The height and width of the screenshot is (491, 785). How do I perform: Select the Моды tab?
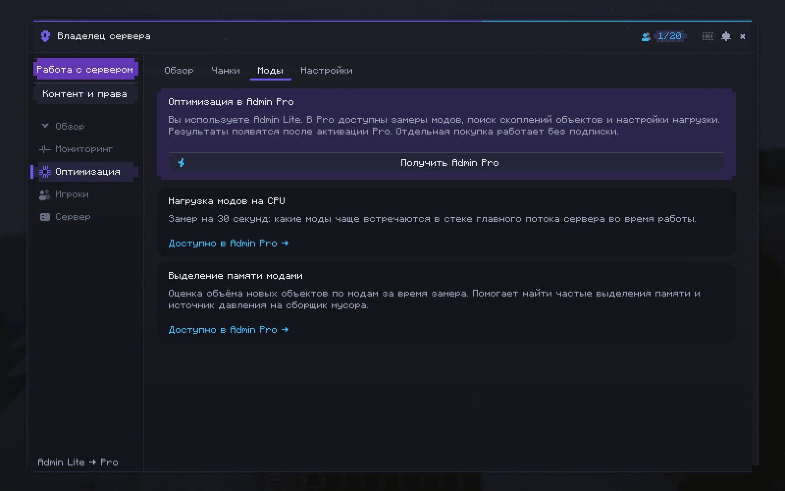[270, 70]
